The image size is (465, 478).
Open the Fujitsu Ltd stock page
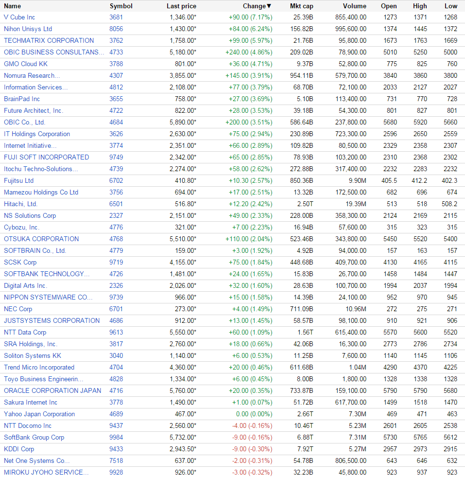point(18,181)
